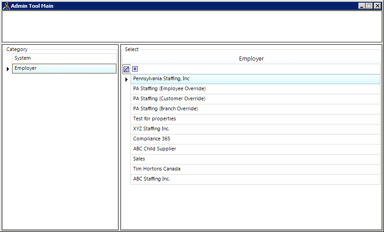Viewport: 384px width, 232px height.
Task: Click the filter operator square in the filter row
Action: pyautogui.click(x=135, y=69)
